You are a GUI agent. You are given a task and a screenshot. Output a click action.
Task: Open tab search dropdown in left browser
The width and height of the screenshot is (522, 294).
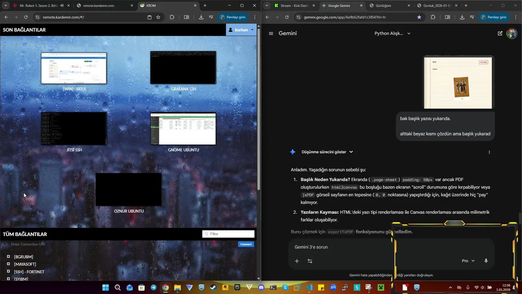pos(6,6)
